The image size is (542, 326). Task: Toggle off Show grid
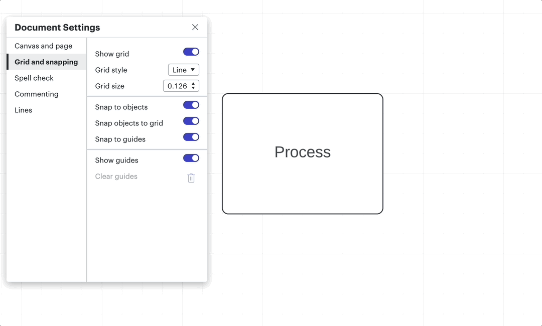(x=191, y=52)
